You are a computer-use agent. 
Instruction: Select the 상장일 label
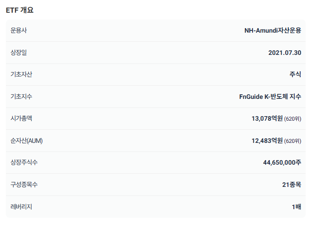pyautogui.click(x=19, y=53)
